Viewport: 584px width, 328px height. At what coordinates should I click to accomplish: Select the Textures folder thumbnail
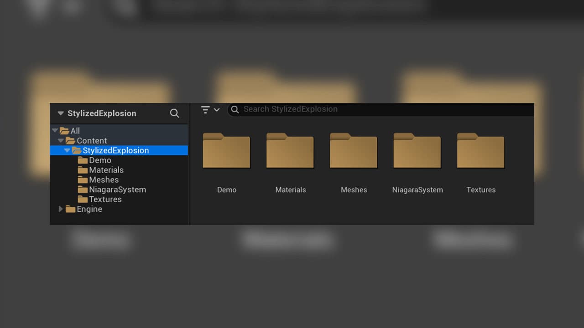(481, 150)
